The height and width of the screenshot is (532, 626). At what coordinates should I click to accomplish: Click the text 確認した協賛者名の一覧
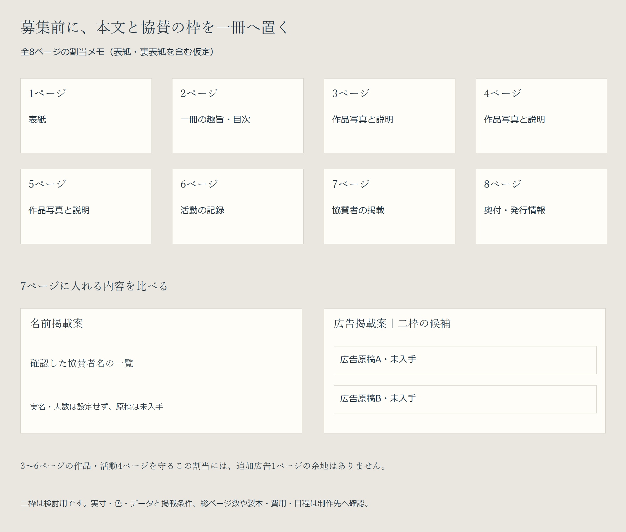pyautogui.click(x=82, y=363)
